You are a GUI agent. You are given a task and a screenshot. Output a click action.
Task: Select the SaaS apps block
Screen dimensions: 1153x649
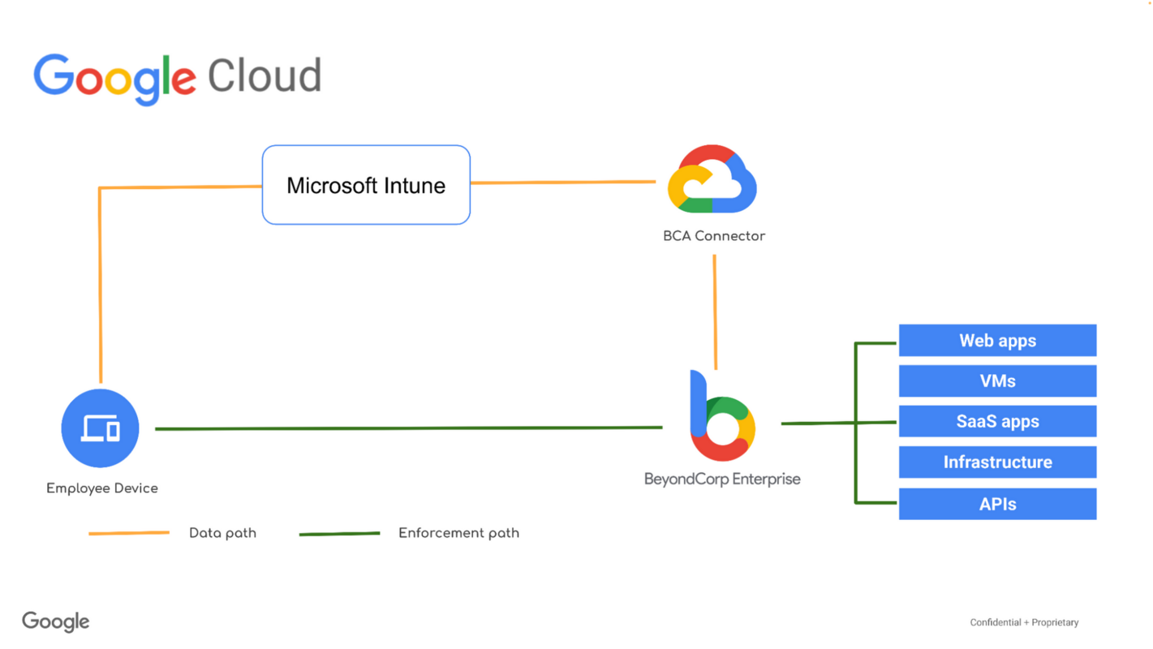click(x=997, y=421)
